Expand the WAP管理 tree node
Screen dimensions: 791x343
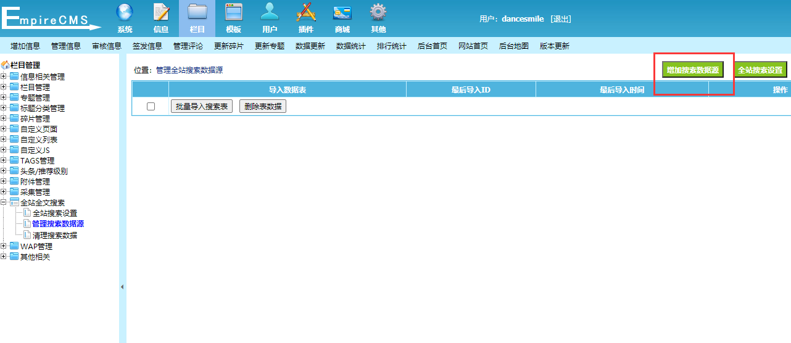[x=4, y=247]
